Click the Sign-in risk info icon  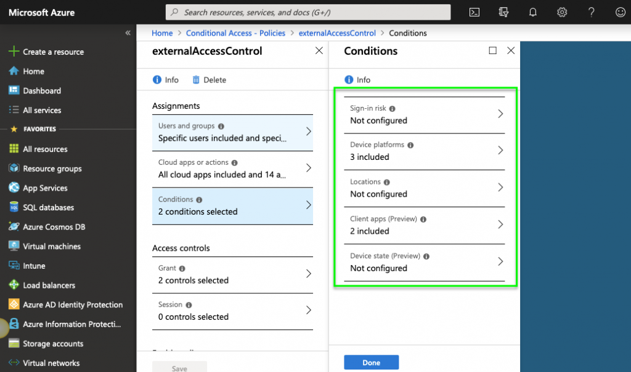point(393,109)
